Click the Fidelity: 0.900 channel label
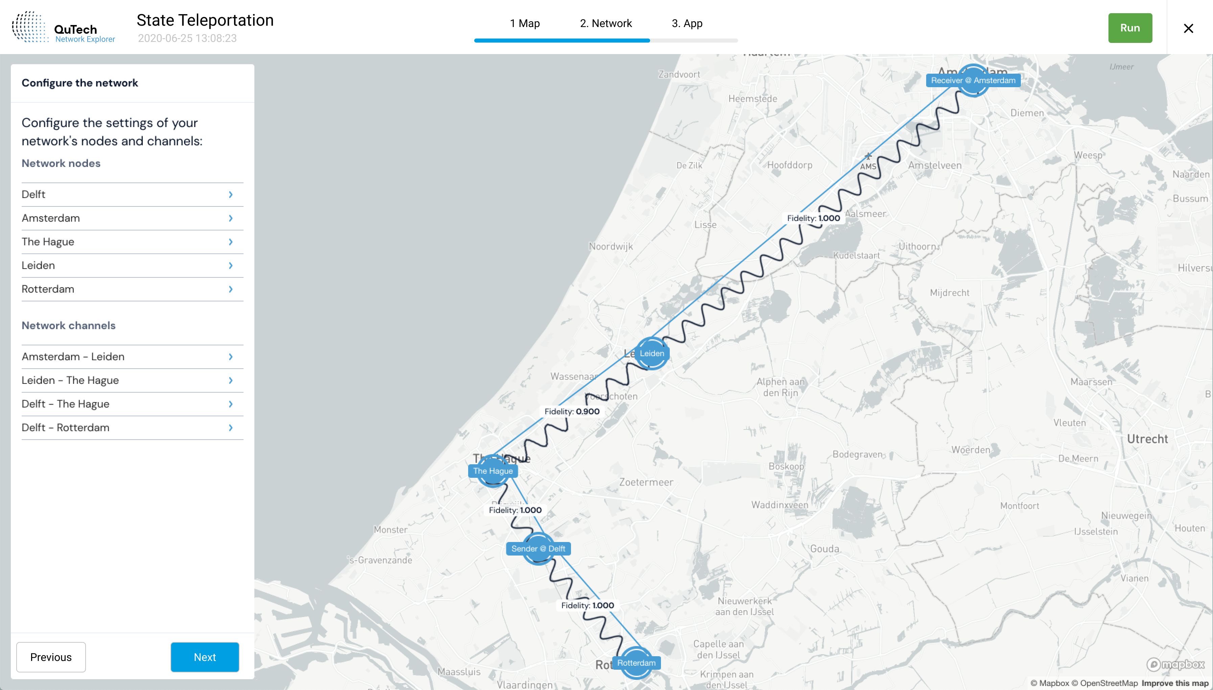Screen dimensions: 1213x690 572,411
